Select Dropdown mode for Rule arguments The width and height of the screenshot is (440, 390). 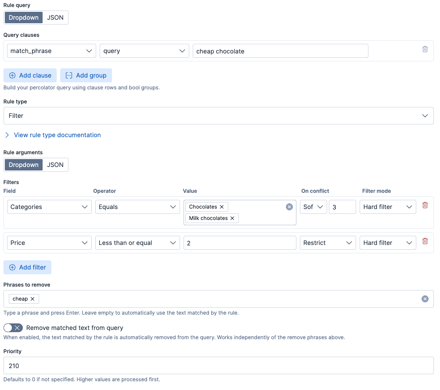[x=24, y=165]
